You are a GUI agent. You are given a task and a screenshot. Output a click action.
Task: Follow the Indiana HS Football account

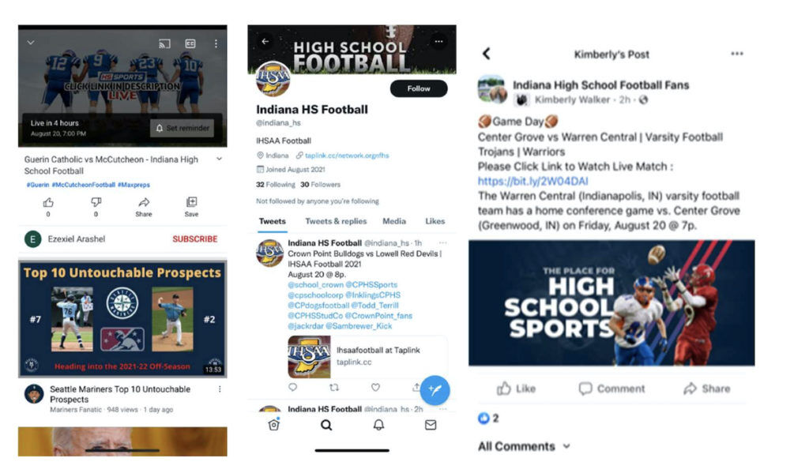point(419,88)
